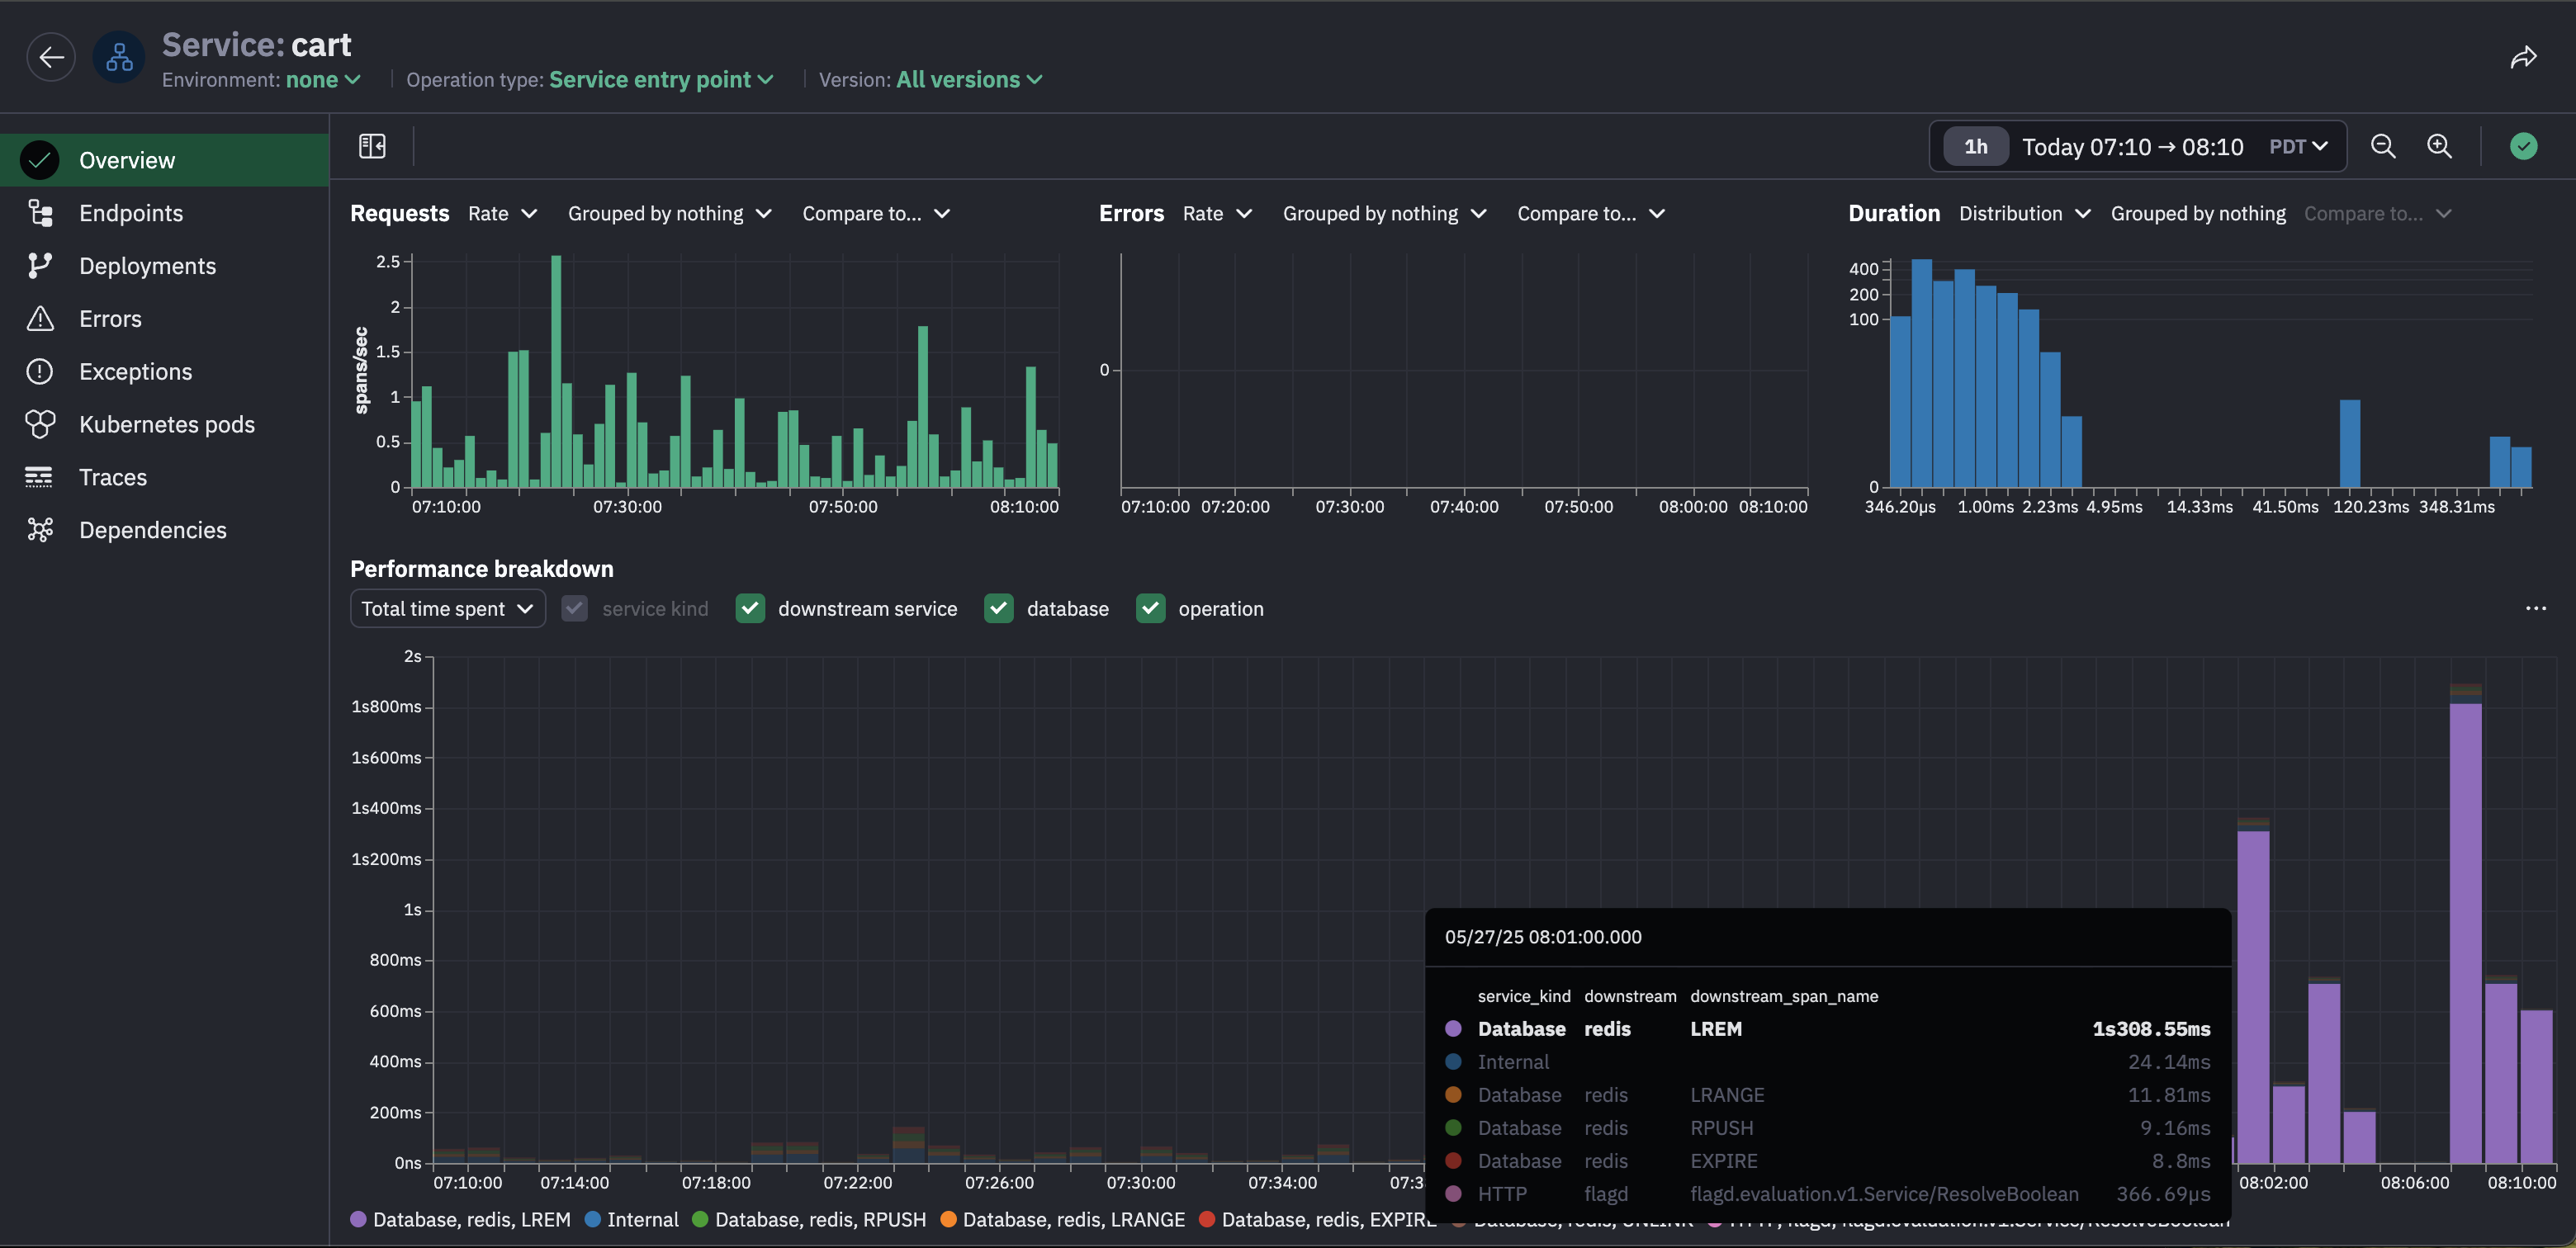Uncheck the downstream service checkbox
The height and width of the screenshot is (1248, 2576).
[x=750, y=608]
